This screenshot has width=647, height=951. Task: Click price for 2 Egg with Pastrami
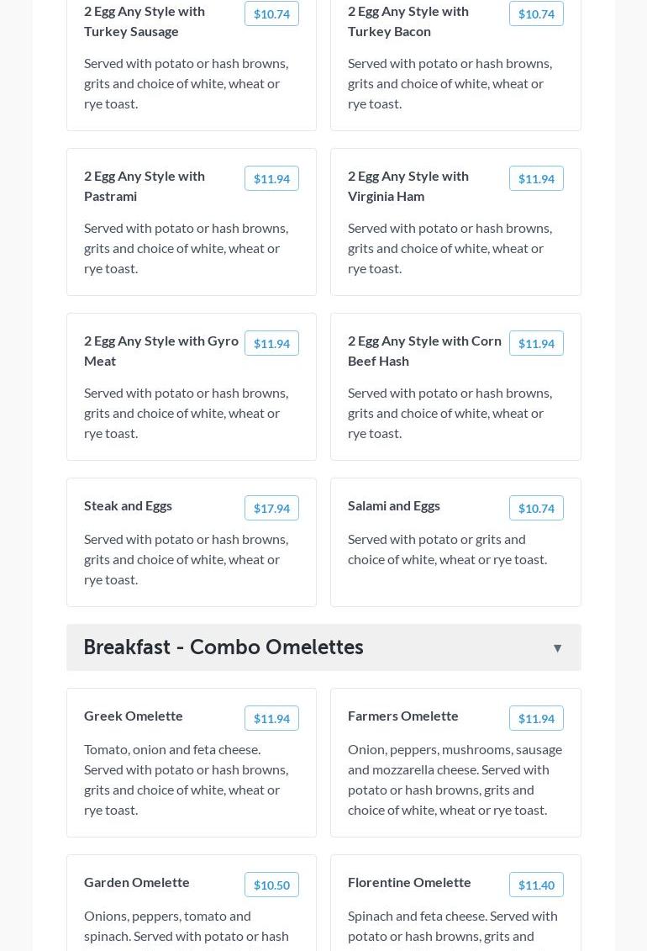tap(271, 178)
